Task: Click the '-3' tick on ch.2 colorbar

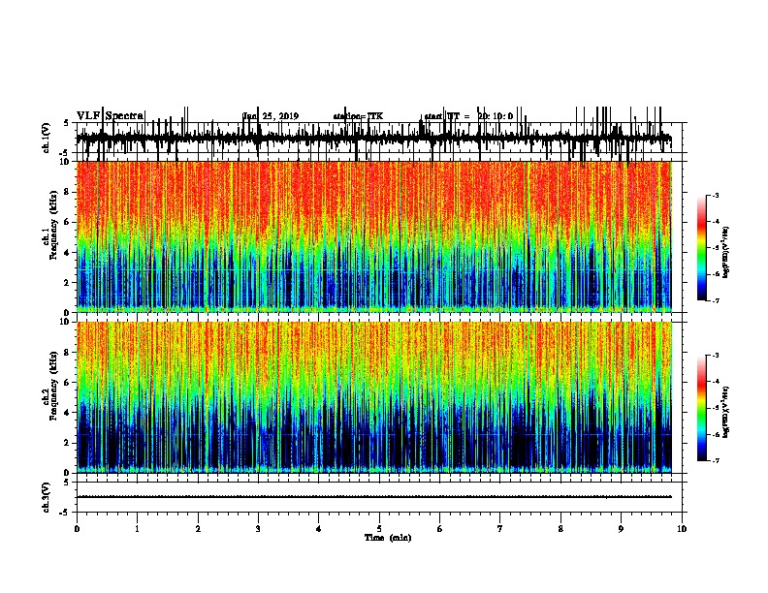Action: 715,356
